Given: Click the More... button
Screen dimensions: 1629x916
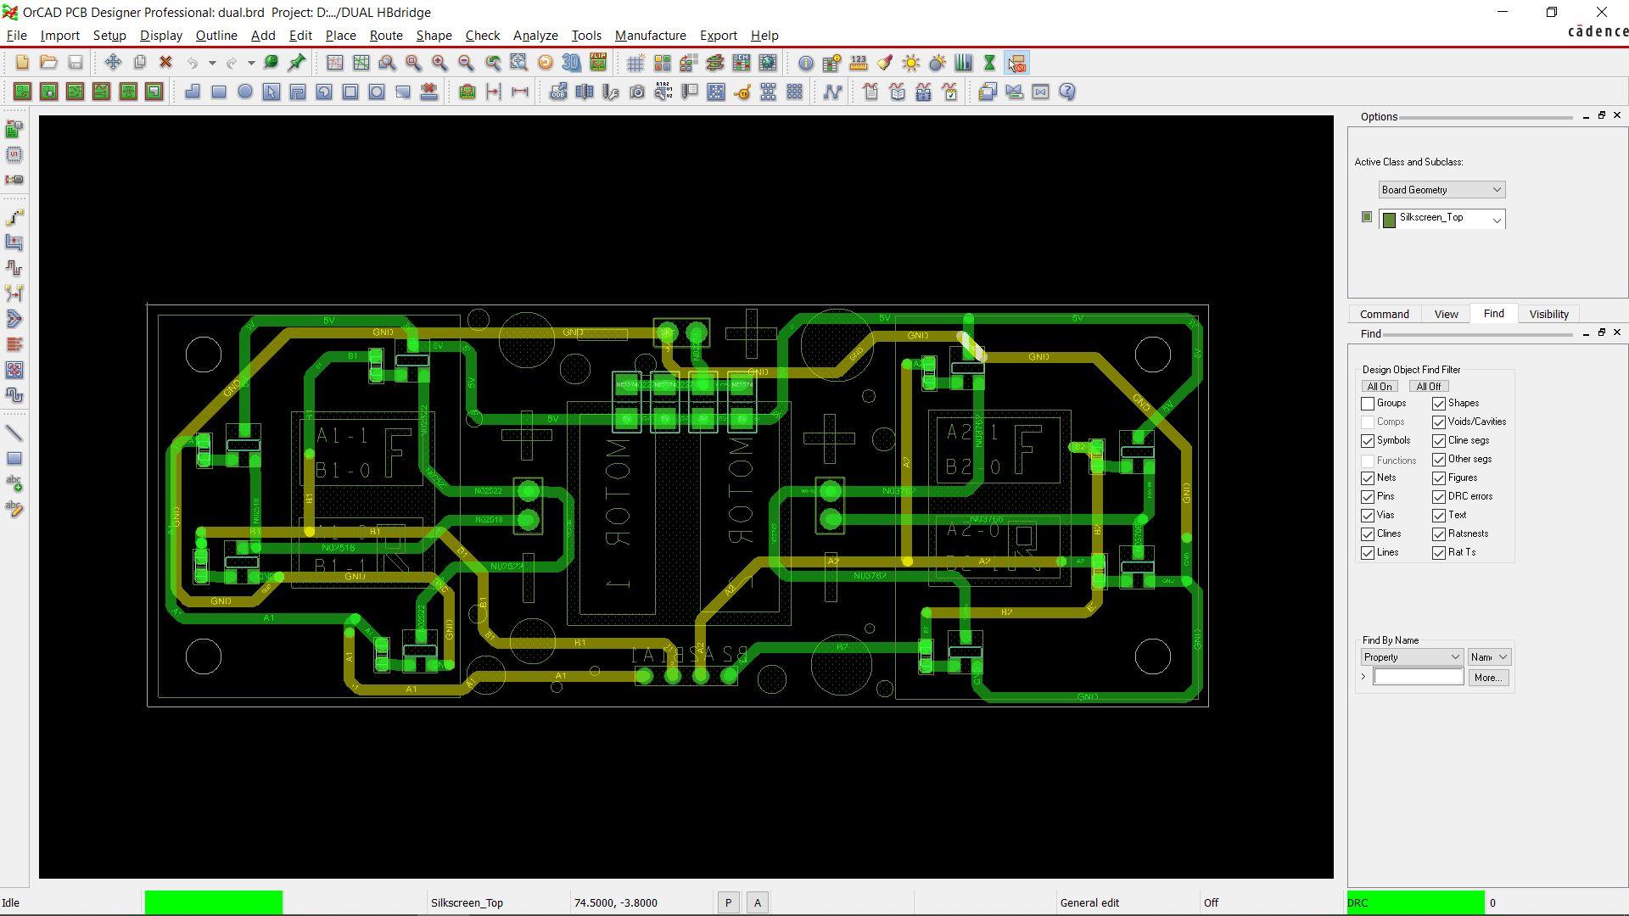Looking at the screenshot, I should click(x=1488, y=678).
